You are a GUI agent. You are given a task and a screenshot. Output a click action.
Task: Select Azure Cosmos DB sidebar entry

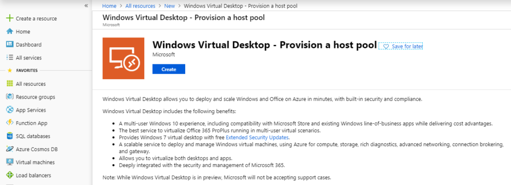(36, 149)
